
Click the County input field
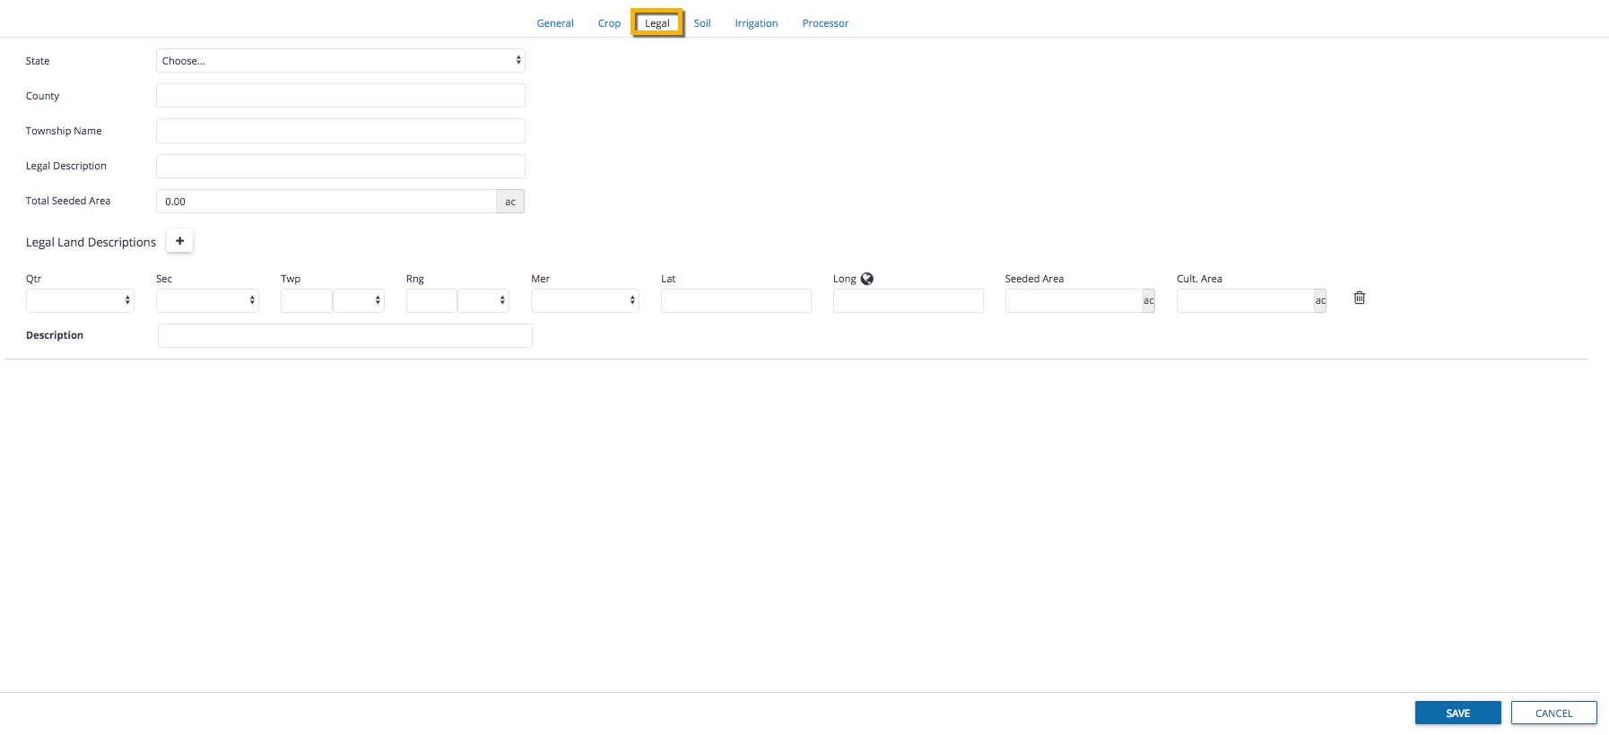pos(340,96)
